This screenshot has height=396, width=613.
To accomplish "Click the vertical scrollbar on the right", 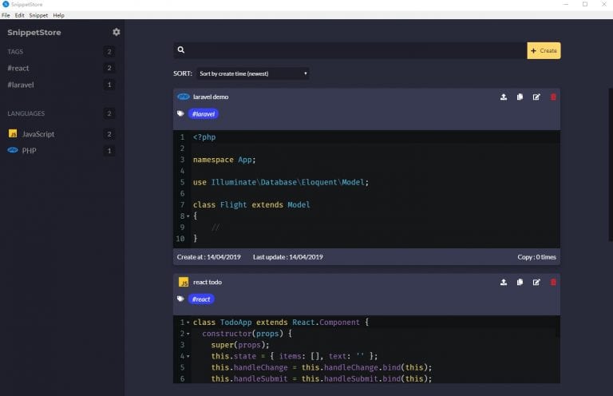I will point(610,165).
